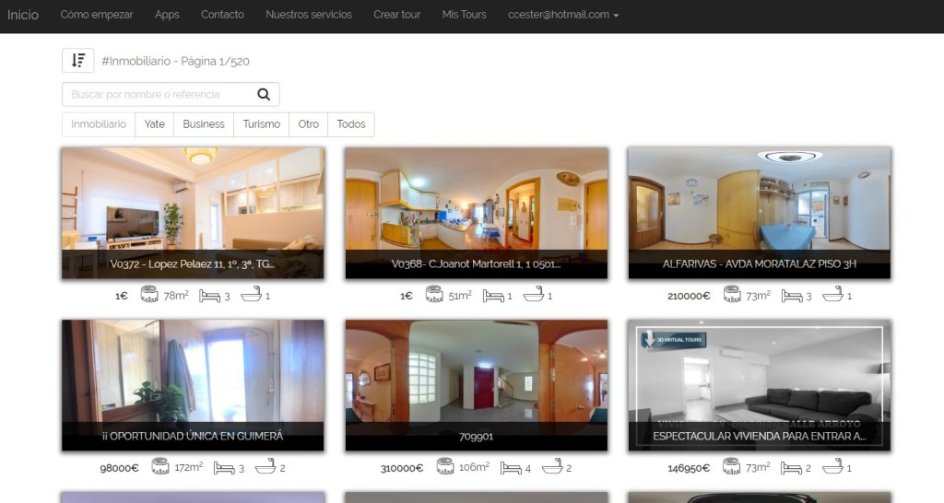Go to Mis Tours menu item
Viewport: 944px width, 503px height.
(x=464, y=15)
